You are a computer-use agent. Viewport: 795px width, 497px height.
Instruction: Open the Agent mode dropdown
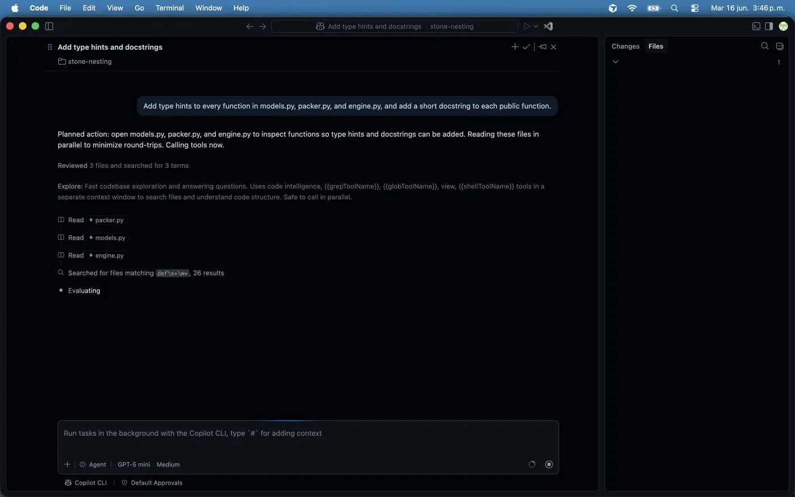coord(93,464)
